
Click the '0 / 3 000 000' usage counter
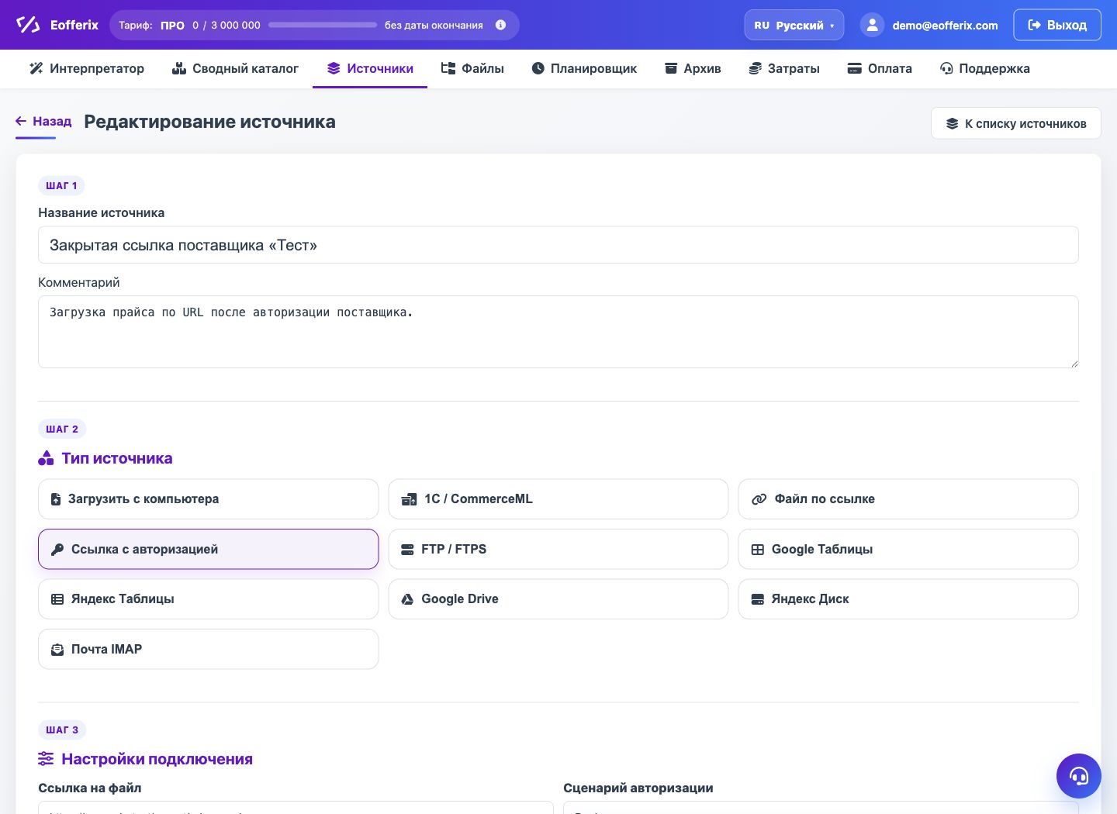pos(227,26)
